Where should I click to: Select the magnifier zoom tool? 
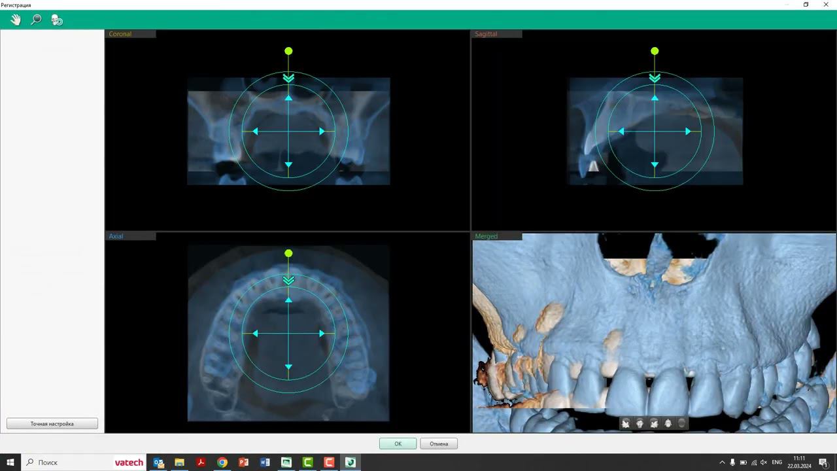click(x=36, y=20)
